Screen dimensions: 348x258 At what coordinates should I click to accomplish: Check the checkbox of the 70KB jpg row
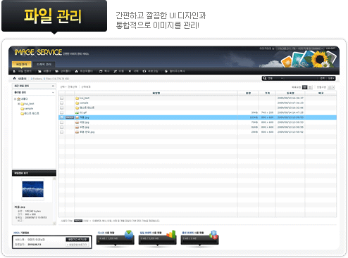(x=61, y=122)
